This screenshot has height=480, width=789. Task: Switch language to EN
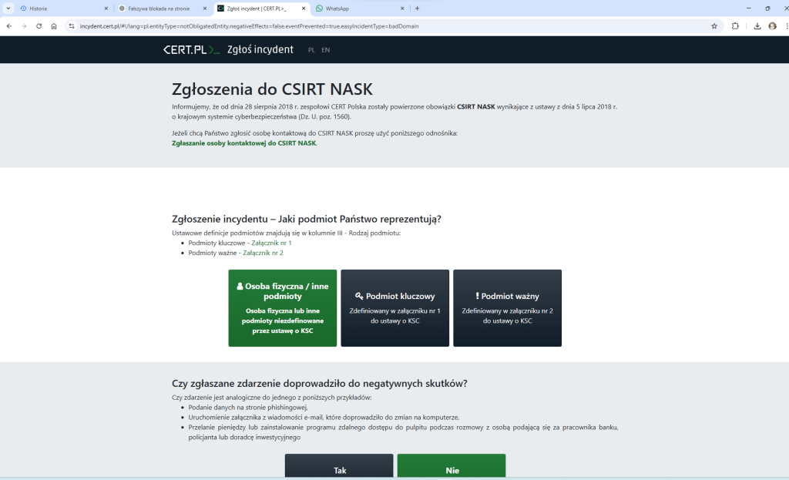tap(326, 50)
